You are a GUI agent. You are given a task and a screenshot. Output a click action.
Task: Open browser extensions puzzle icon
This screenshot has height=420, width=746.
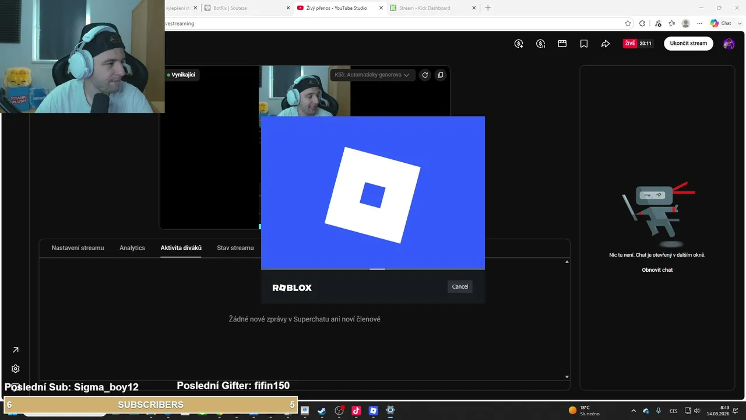tap(642, 23)
